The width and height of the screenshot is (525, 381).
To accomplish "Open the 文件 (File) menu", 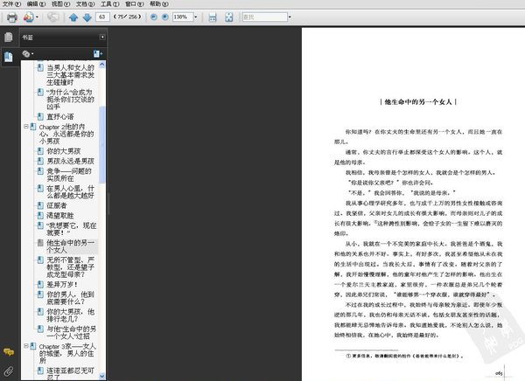I will [11, 4].
